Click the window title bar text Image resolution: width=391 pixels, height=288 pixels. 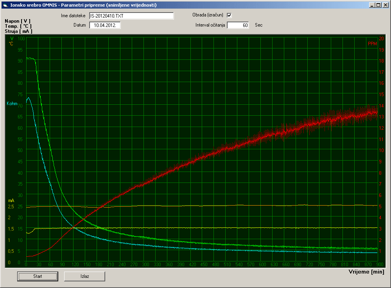pos(83,5)
